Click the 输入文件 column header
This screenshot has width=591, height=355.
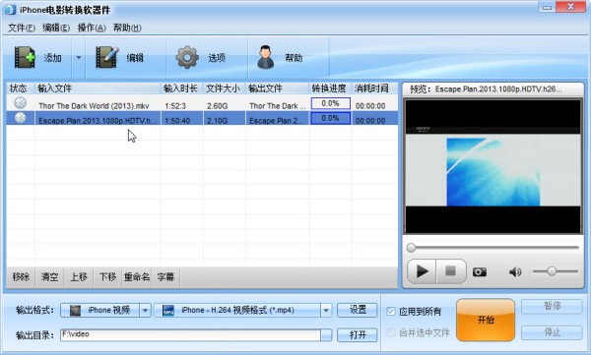(98, 89)
